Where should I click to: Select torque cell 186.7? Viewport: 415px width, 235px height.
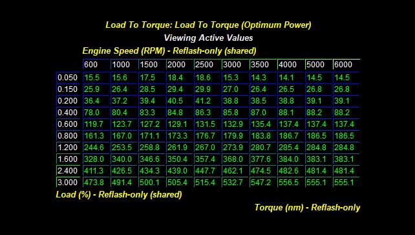(291, 136)
